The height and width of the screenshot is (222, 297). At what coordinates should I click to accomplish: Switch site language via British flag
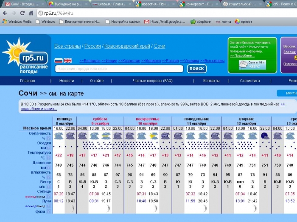click(x=68, y=61)
